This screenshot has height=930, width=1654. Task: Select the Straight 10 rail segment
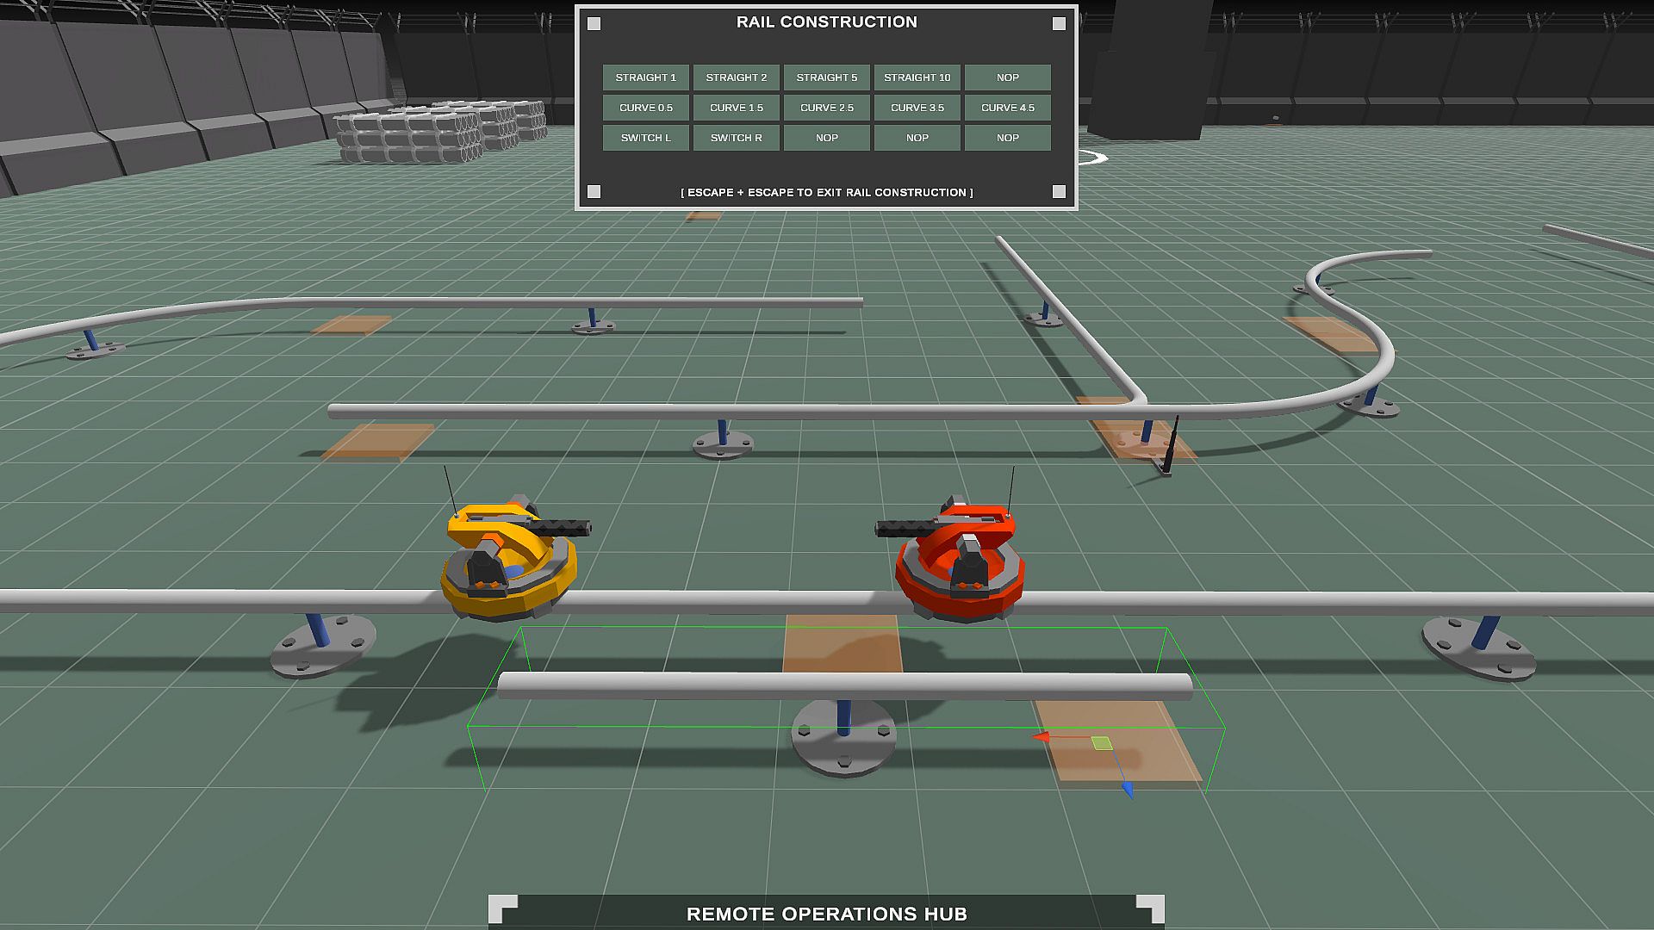[917, 77]
